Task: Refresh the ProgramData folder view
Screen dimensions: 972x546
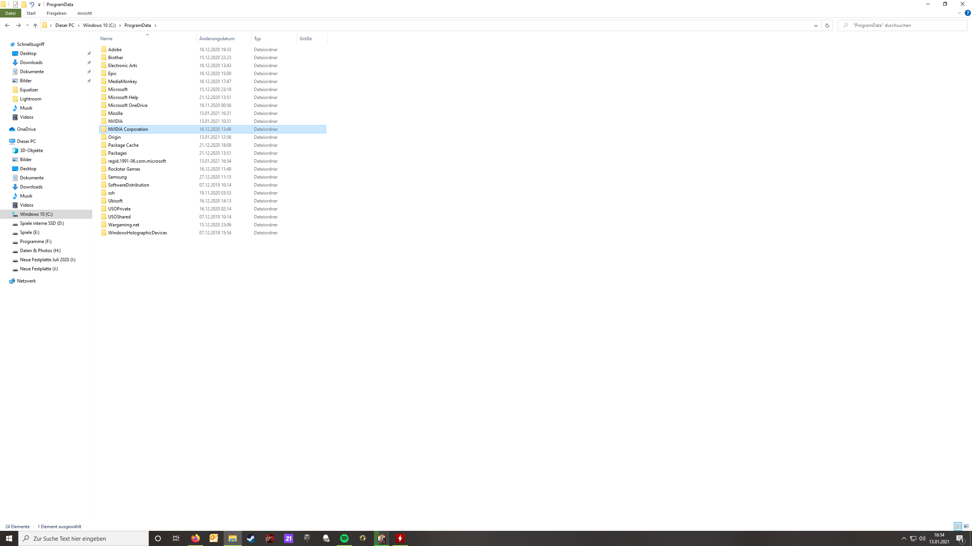Action: pos(827,25)
